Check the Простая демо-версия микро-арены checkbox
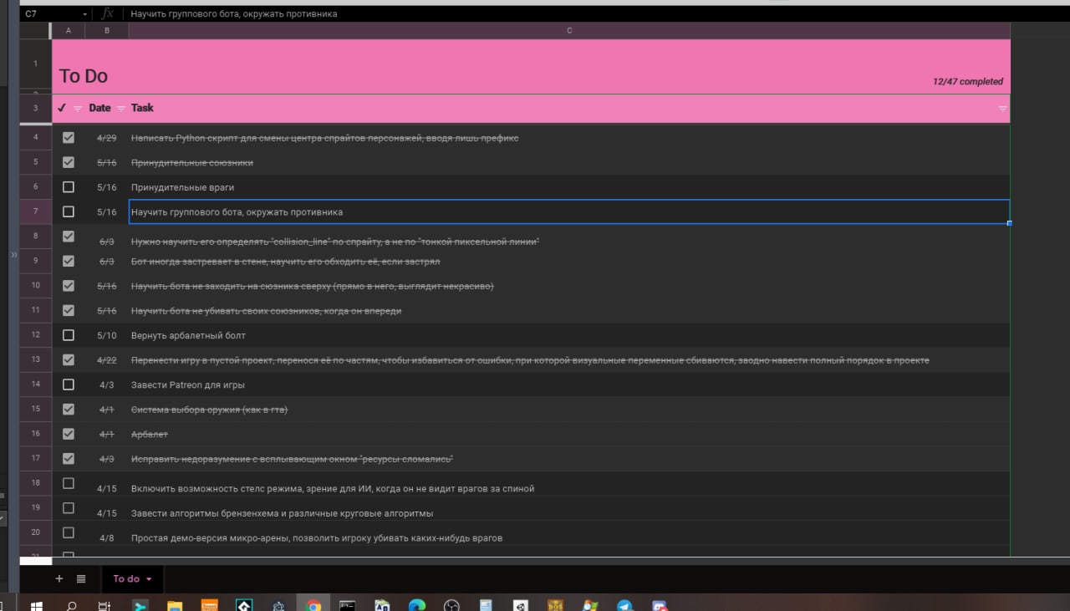 click(69, 532)
